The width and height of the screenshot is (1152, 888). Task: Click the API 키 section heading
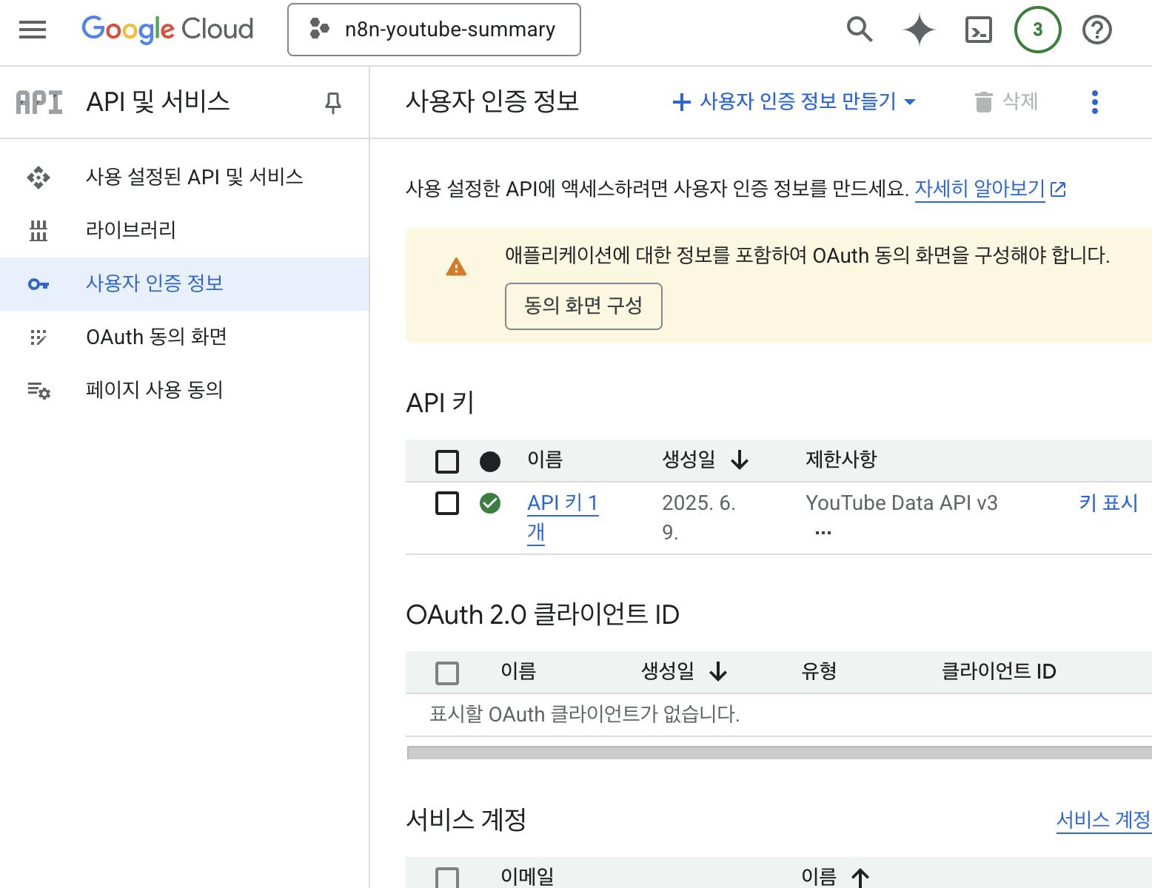tap(440, 403)
